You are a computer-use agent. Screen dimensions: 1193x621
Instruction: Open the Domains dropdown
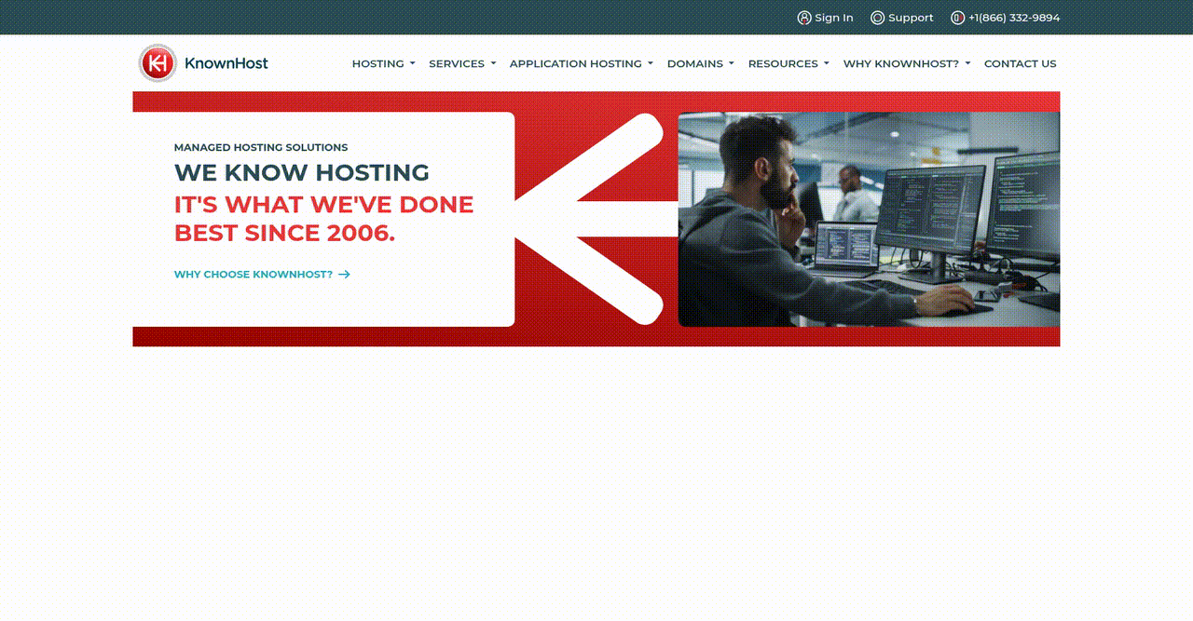701,64
